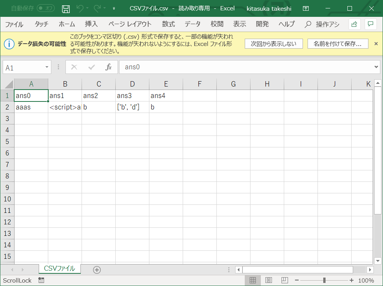Click the zoom slider handle
Image resolution: width=383 pixels, height=286 pixels.
coord(324,280)
